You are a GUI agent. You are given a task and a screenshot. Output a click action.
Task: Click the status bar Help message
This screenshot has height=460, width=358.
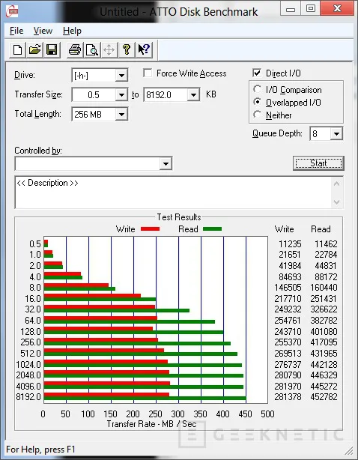click(40, 450)
